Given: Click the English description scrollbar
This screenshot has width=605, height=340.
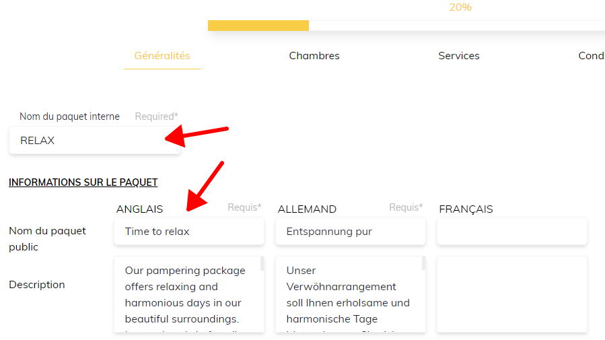Looking at the screenshot, I should click(x=262, y=263).
